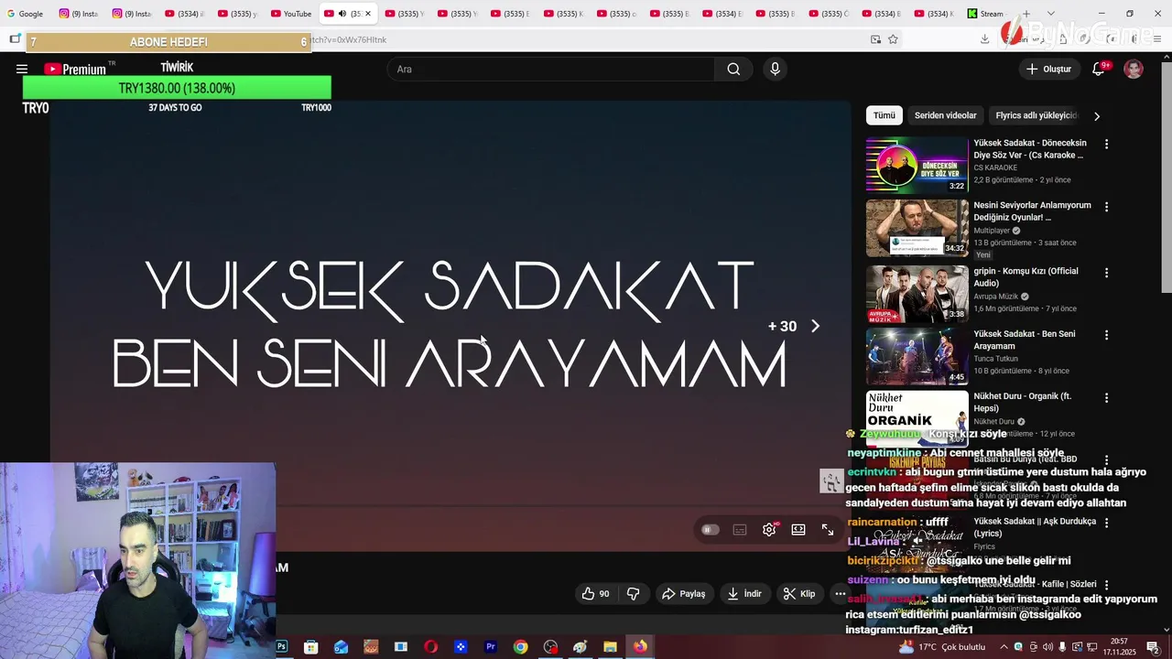This screenshot has height=659, width=1172.
Task: Open Yüksek Sadakat Dönecekspin karaoke video title
Action: 1030,149
